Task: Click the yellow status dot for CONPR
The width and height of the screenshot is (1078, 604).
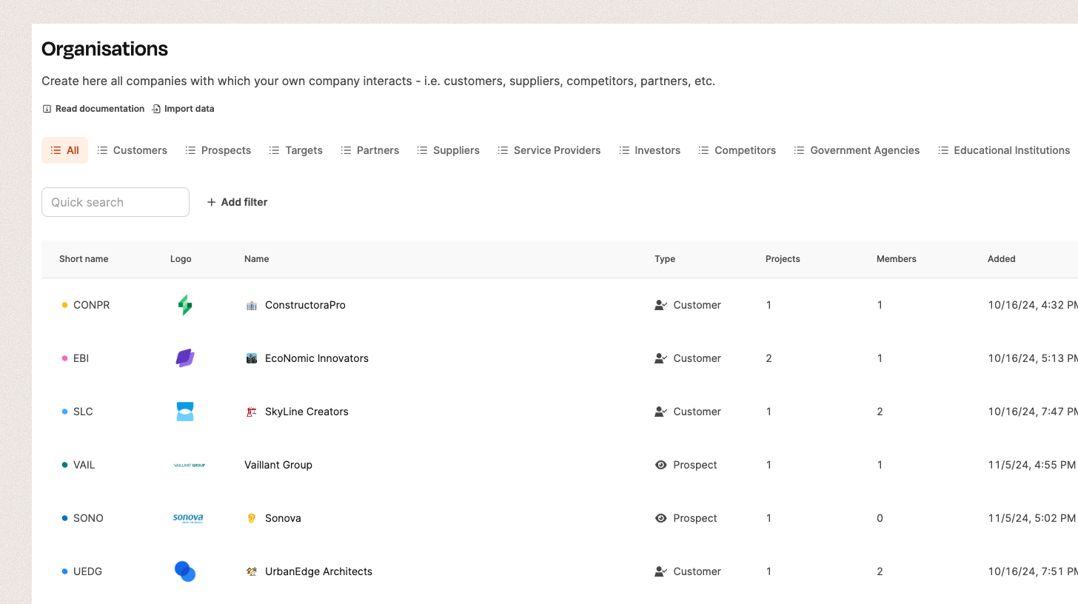Action: (64, 305)
